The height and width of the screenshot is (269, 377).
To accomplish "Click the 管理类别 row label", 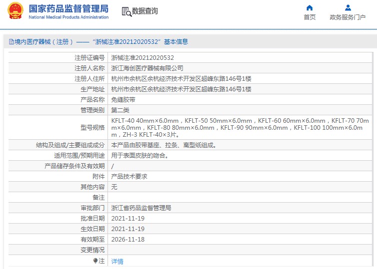I will (92, 110).
